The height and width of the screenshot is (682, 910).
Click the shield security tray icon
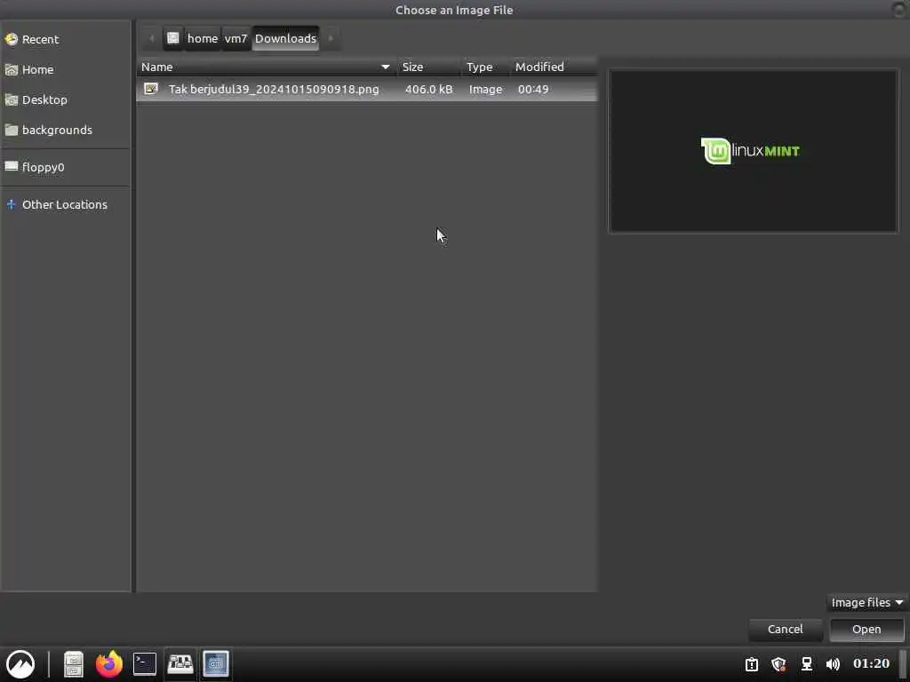tap(778, 664)
